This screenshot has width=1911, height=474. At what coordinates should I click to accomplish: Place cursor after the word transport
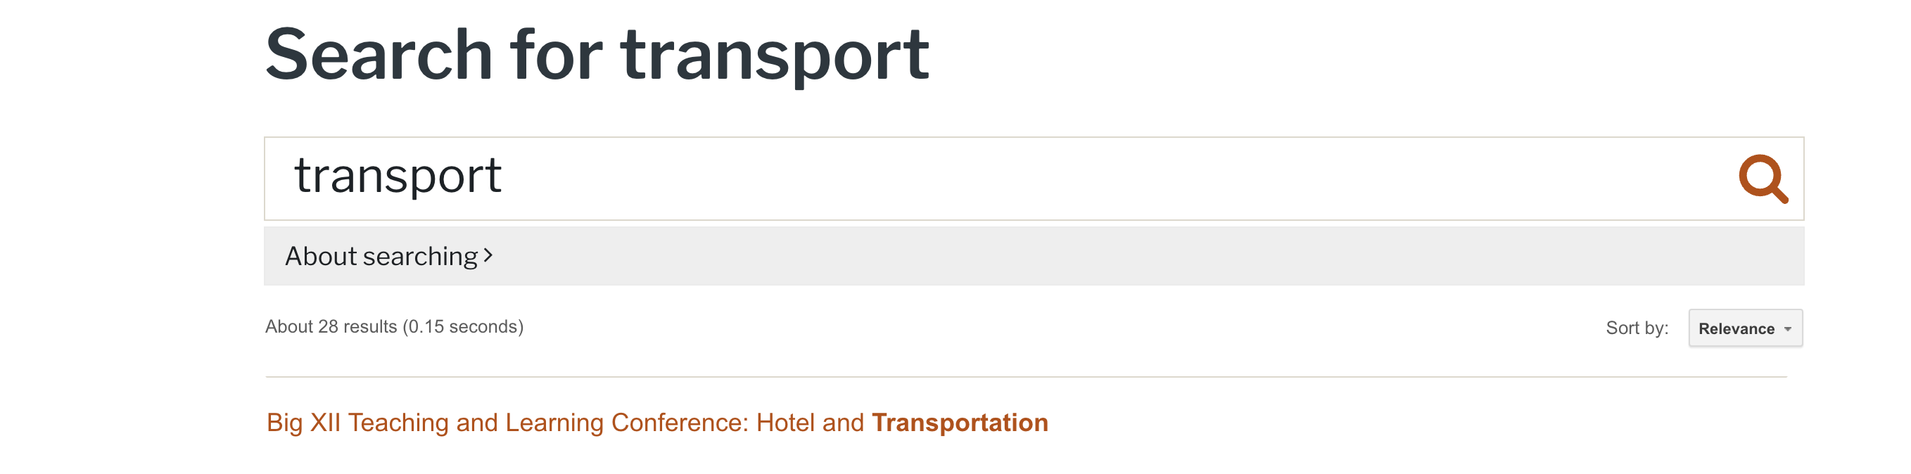504,177
